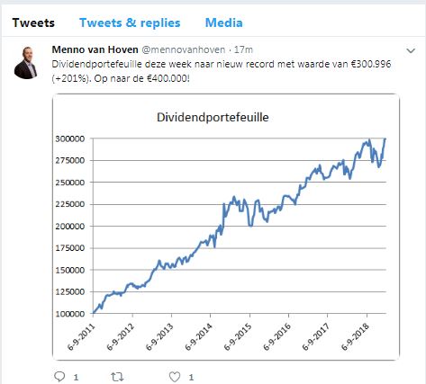Open the 17m timestamp link
The width and height of the screenshot is (426, 384).
pos(243,49)
